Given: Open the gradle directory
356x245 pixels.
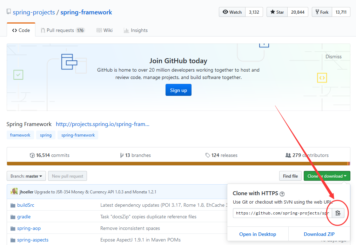Looking at the screenshot, I should click(24, 217).
